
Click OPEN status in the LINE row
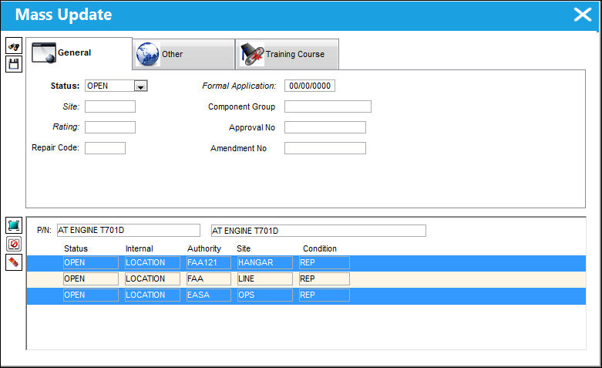(x=91, y=279)
